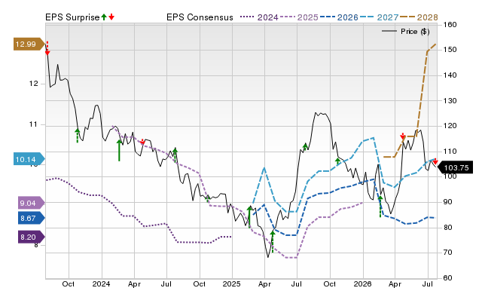Click the dashed green surprise arrow after 2026 label
Viewport: 482px width, 288px height.
coord(380,207)
